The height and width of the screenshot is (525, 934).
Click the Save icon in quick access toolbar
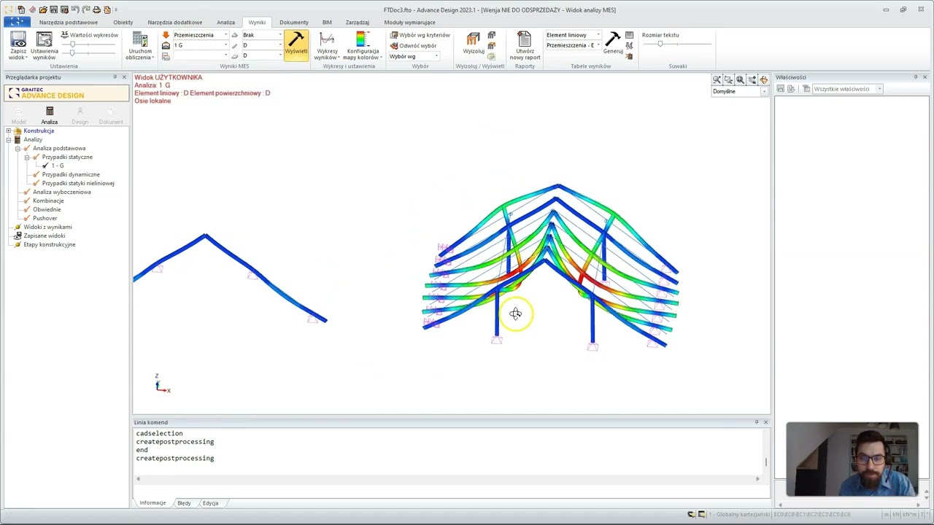coord(53,9)
